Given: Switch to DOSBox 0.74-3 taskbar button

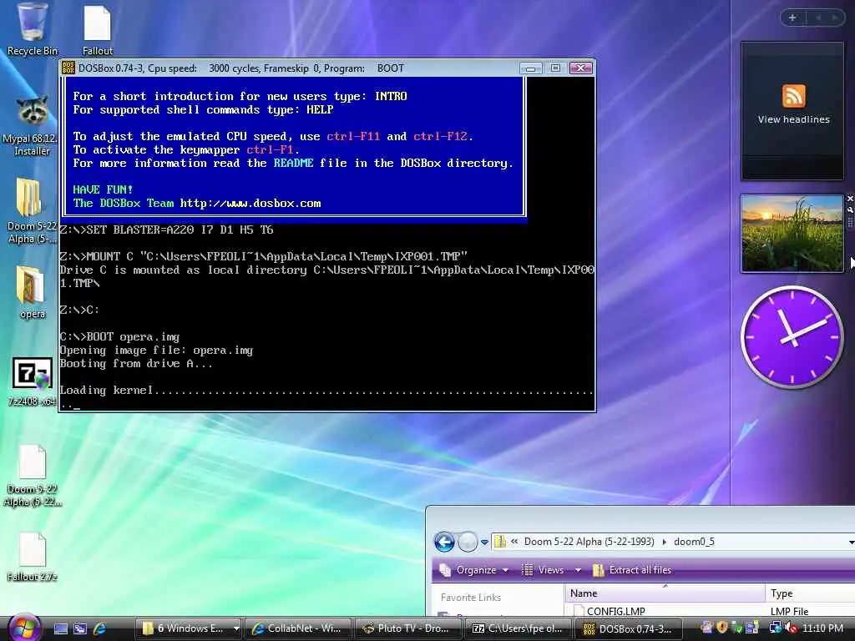Looking at the screenshot, I should [627, 628].
